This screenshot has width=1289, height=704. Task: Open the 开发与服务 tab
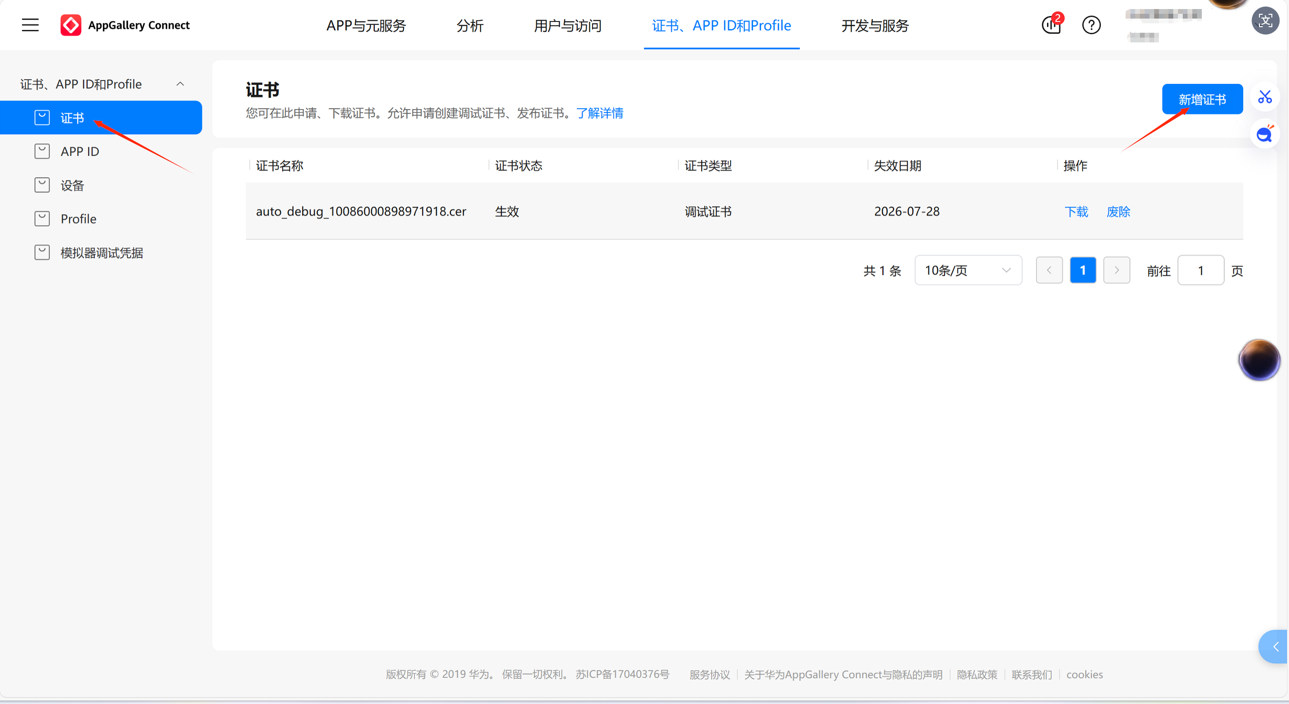click(875, 26)
